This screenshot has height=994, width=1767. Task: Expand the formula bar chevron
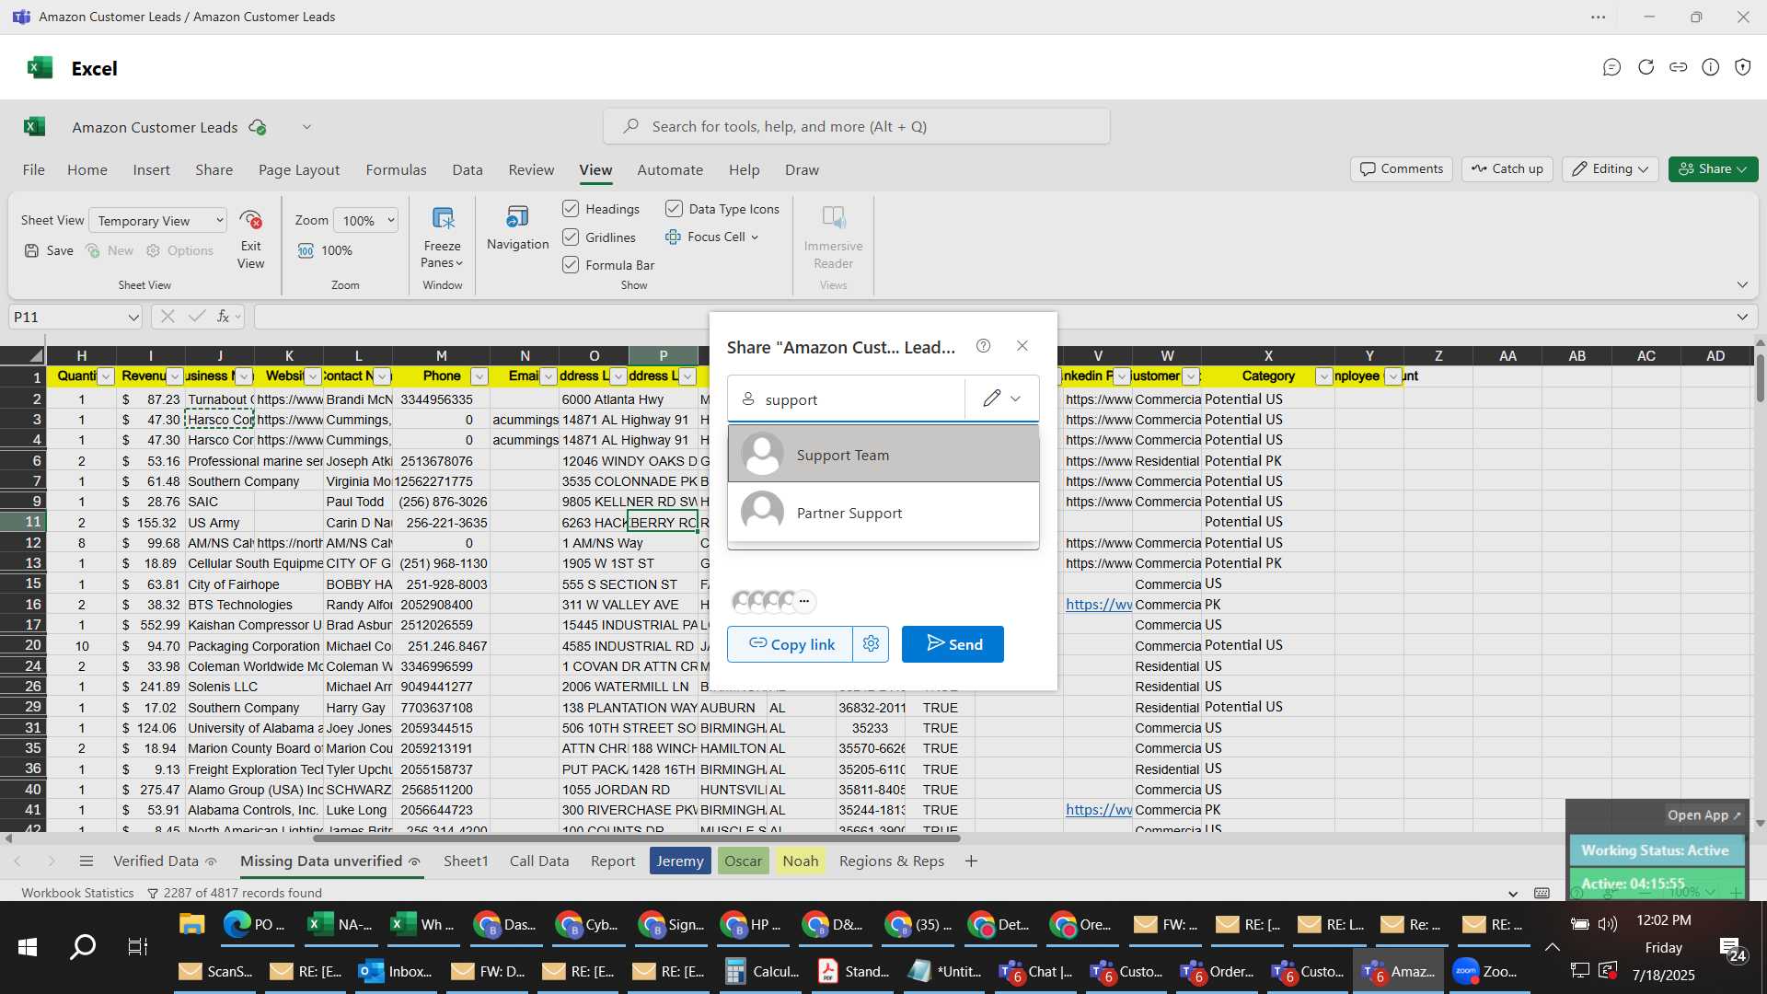[x=1742, y=317]
